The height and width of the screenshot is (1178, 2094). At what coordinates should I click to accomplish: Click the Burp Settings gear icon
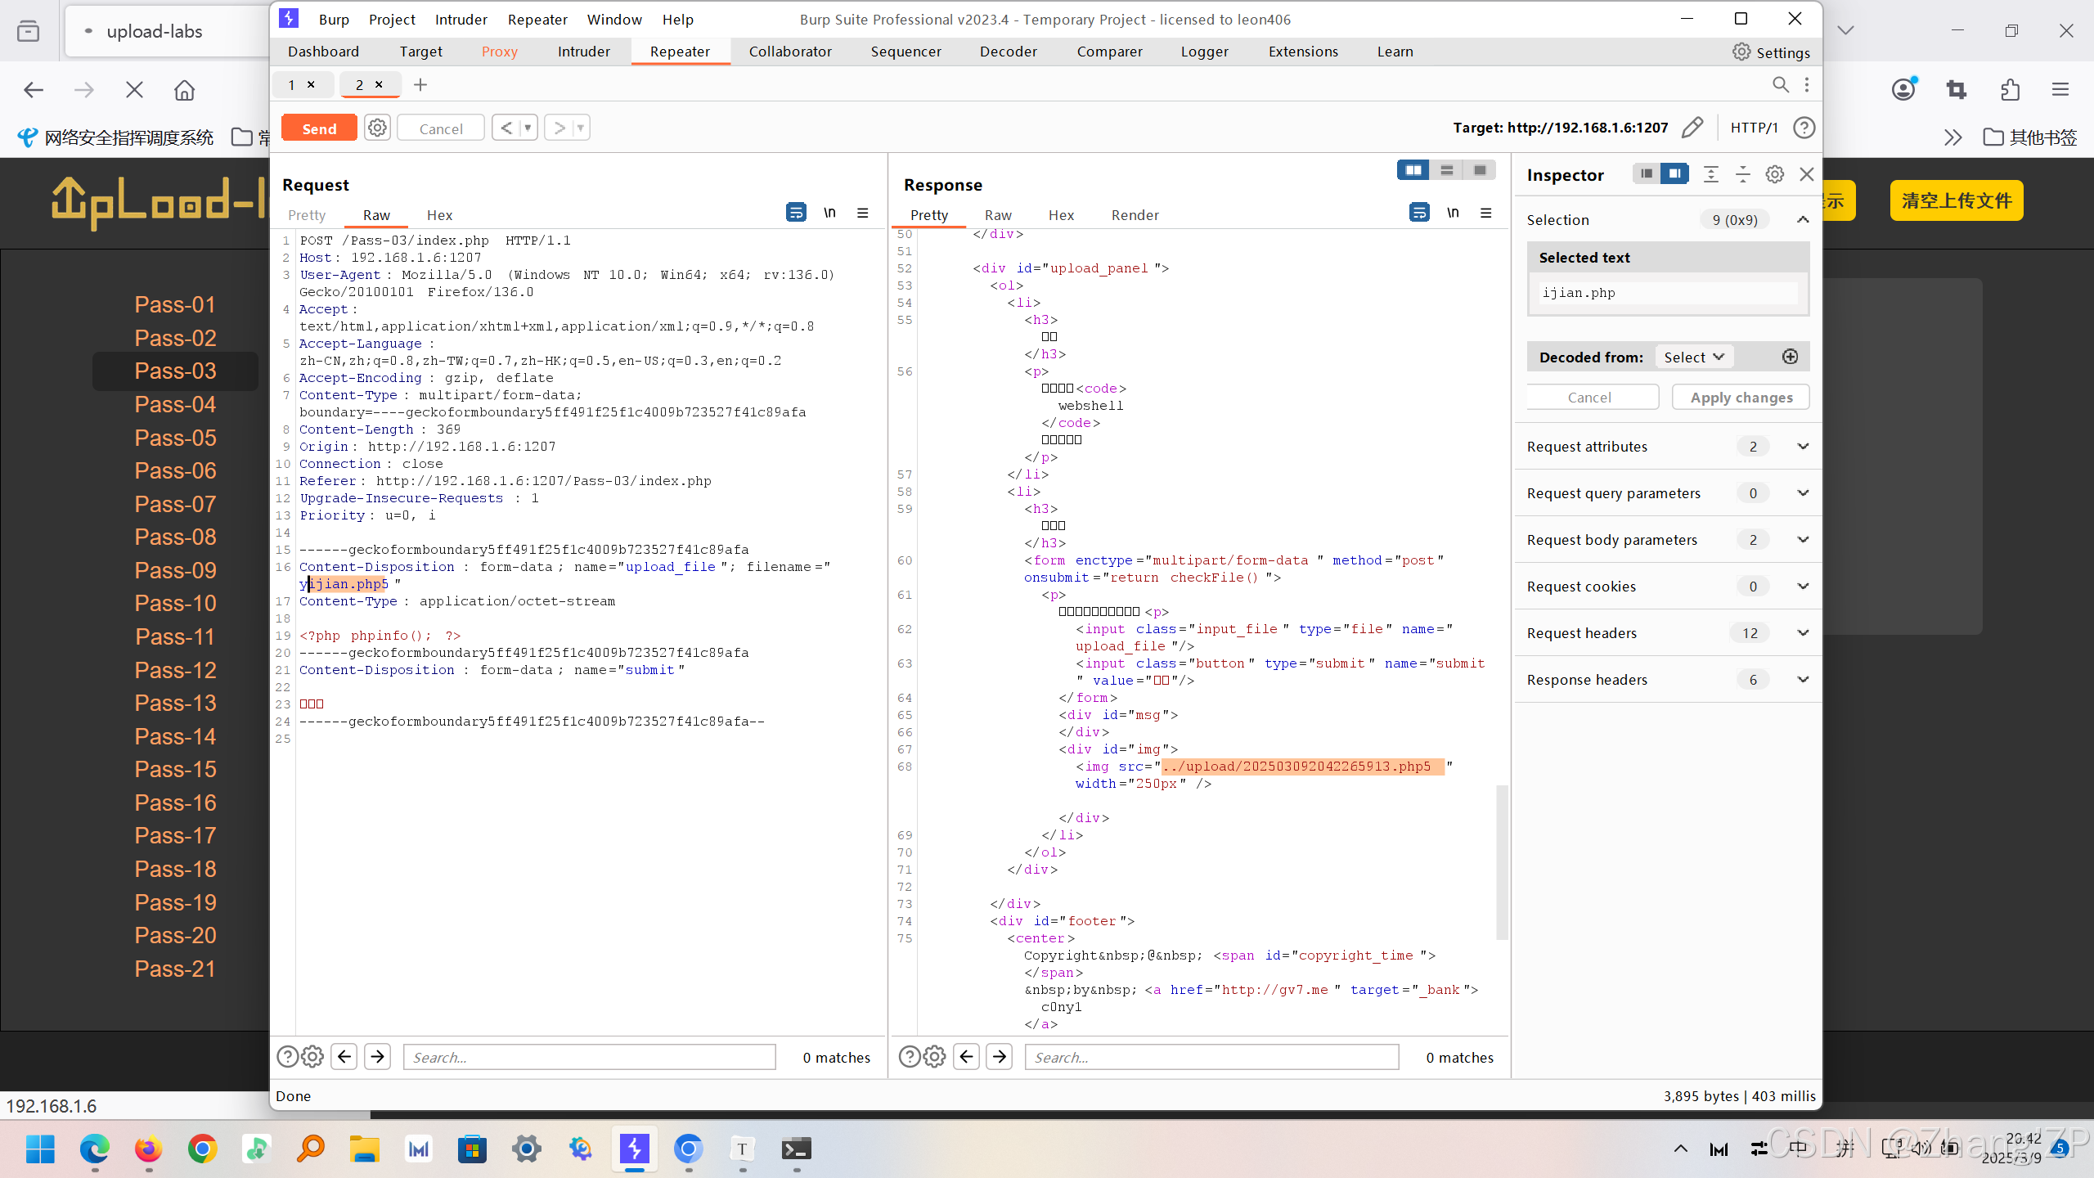pyautogui.click(x=1741, y=52)
